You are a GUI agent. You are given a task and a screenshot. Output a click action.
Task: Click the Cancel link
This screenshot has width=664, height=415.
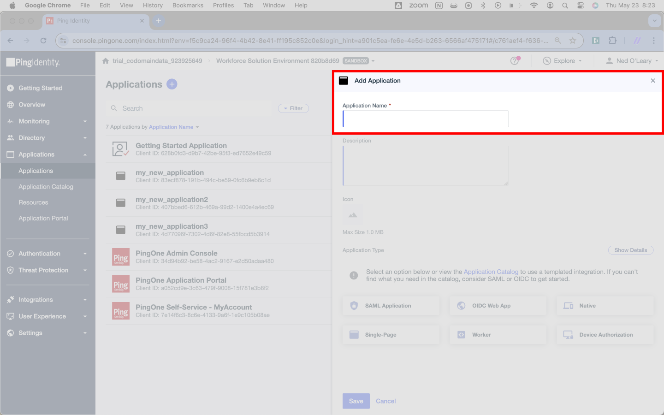(x=386, y=401)
